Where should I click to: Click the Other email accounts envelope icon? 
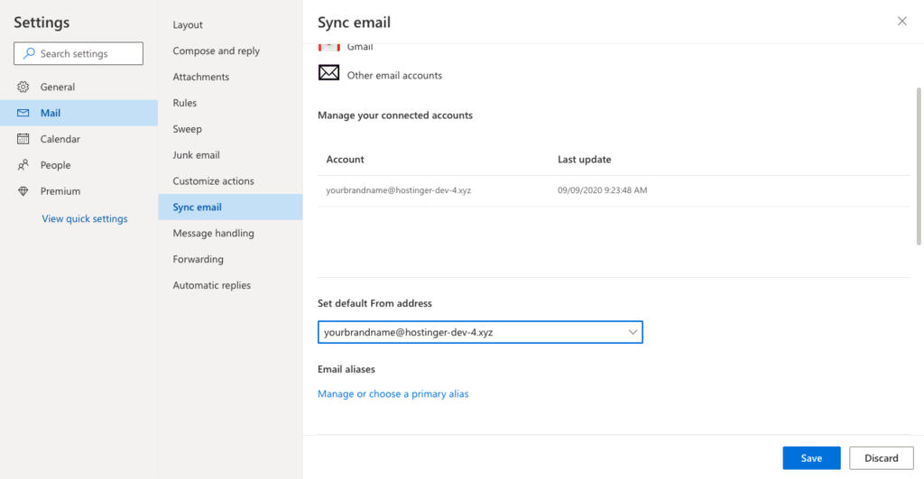tap(328, 73)
